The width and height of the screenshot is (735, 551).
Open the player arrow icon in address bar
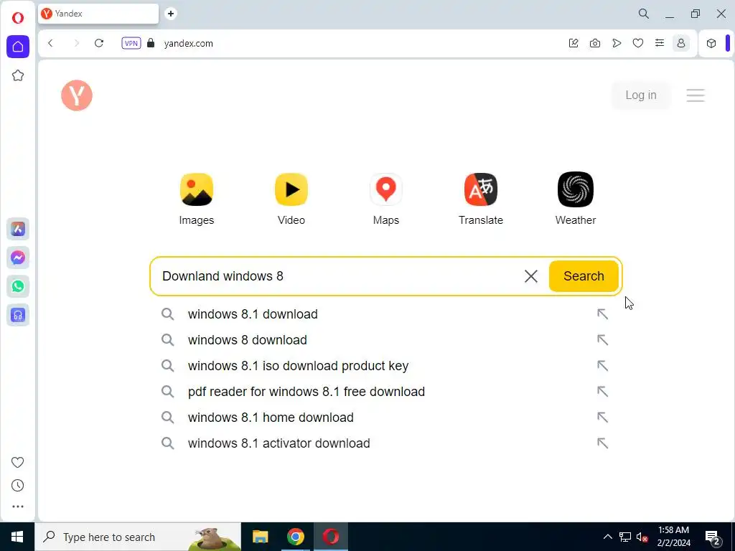click(x=617, y=43)
